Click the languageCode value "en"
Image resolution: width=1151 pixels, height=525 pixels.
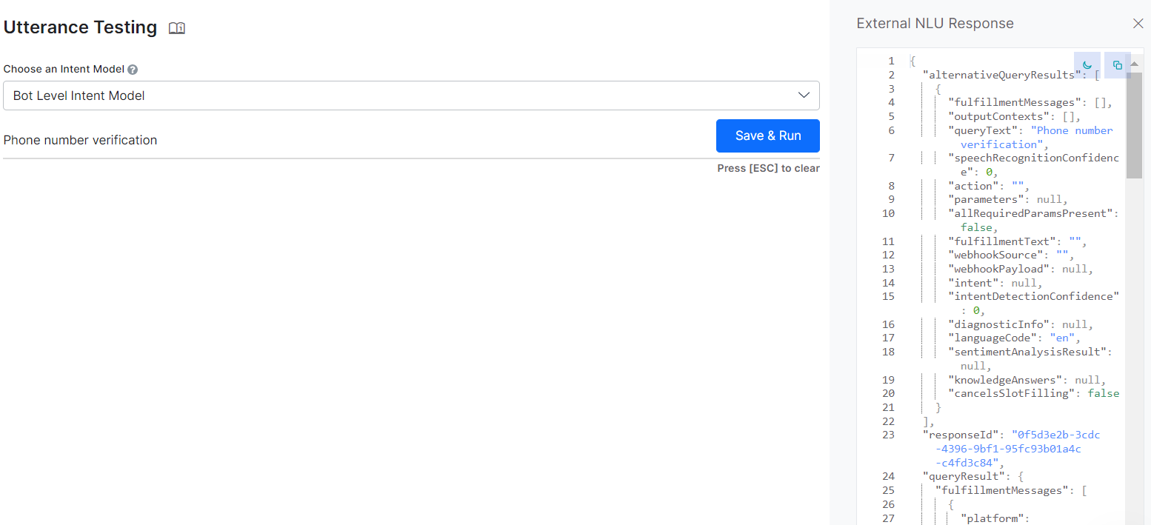point(1061,338)
